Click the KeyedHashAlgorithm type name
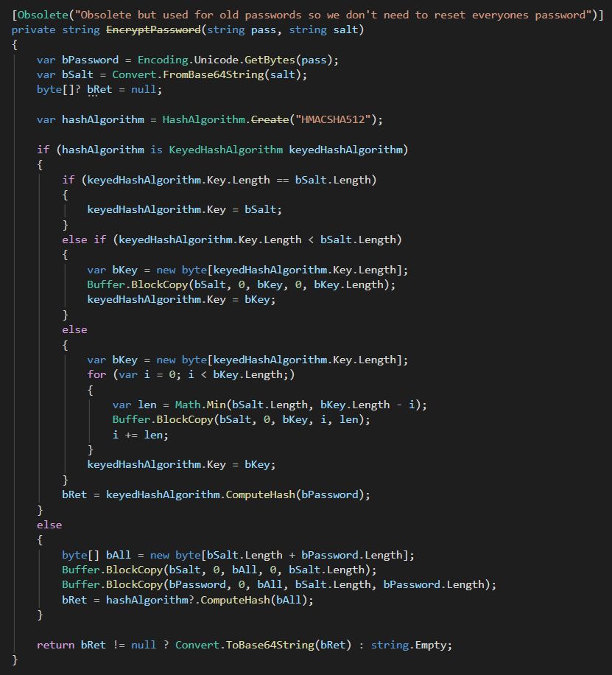Viewport: 612px width, 675px height. click(225, 150)
